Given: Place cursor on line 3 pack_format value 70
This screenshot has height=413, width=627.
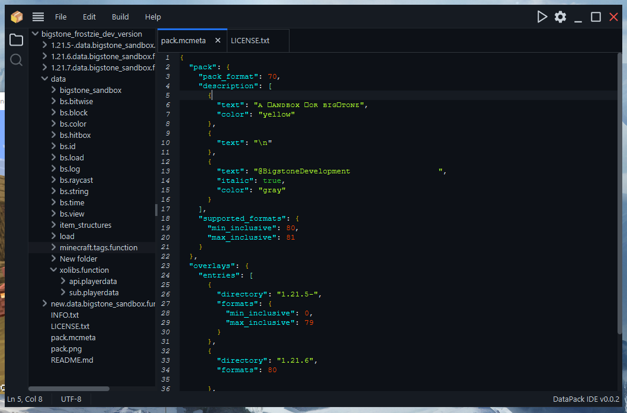Looking at the screenshot, I should click(x=272, y=76).
